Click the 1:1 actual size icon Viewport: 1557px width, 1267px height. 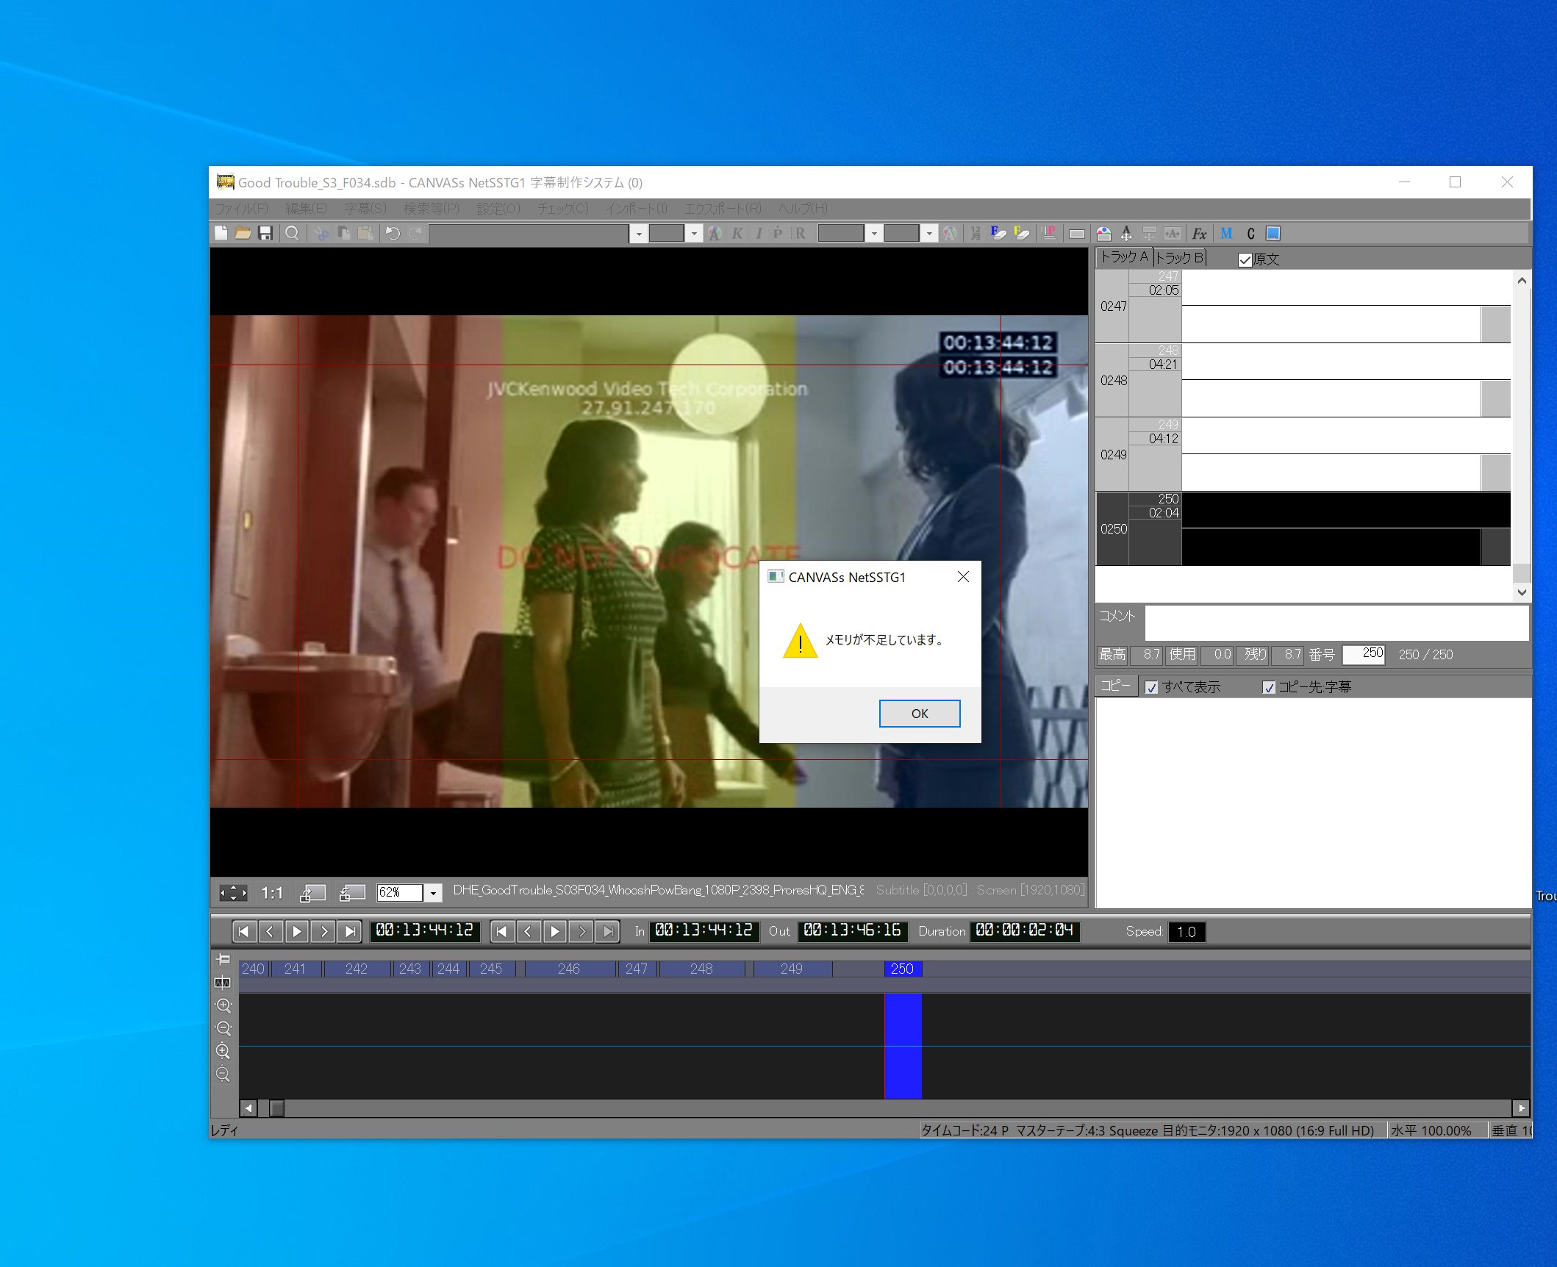coord(272,893)
